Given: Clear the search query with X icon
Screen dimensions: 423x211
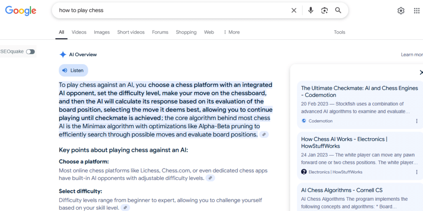Looking at the screenshot, I should coord(294,10).
